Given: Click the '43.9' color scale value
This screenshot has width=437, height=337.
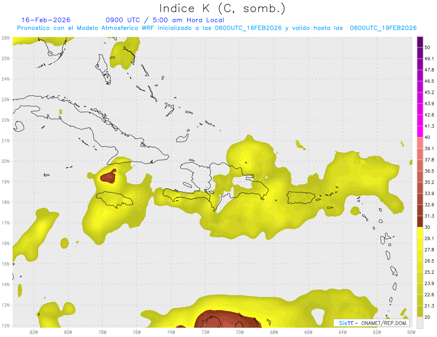Looking at the screenshot, I should (429, 104).
